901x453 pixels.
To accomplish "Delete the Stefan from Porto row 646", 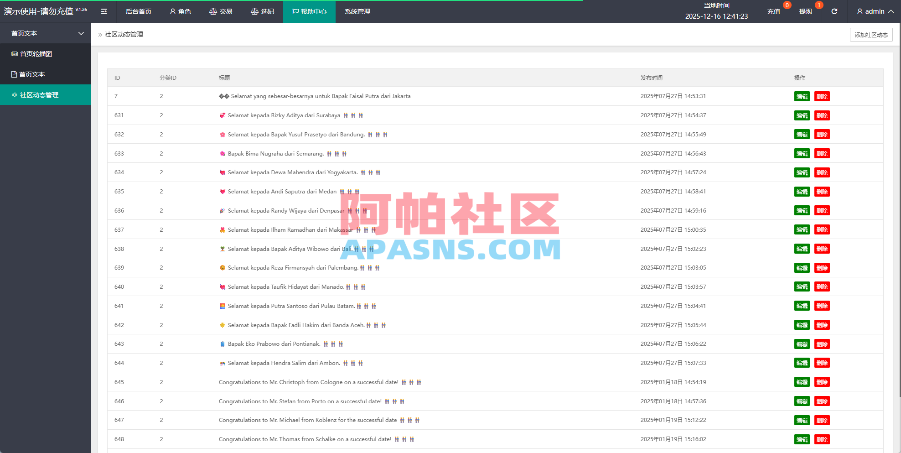I will (822, 401).
